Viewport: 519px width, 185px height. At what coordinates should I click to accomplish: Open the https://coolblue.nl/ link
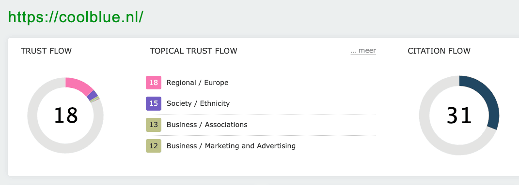click(76, 17)
